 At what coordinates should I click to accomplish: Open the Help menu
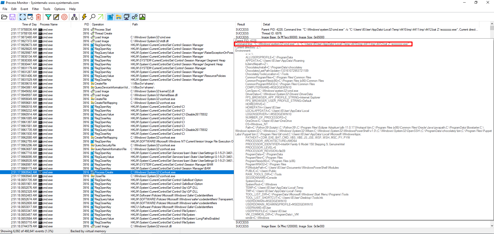click(73, 9)
